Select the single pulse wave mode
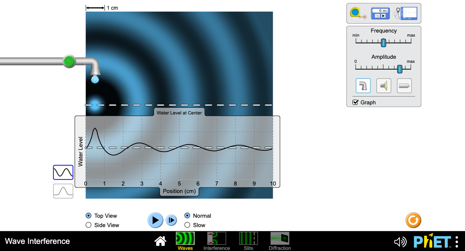The height and width of the screenshot is (251, 465). point(63,191)
